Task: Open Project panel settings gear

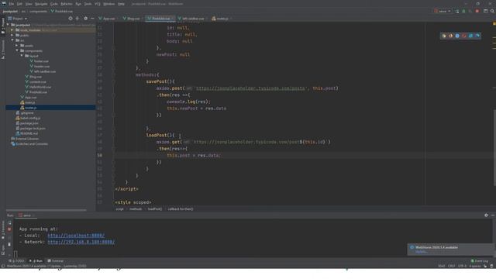Action: click(x=85, y=19)
